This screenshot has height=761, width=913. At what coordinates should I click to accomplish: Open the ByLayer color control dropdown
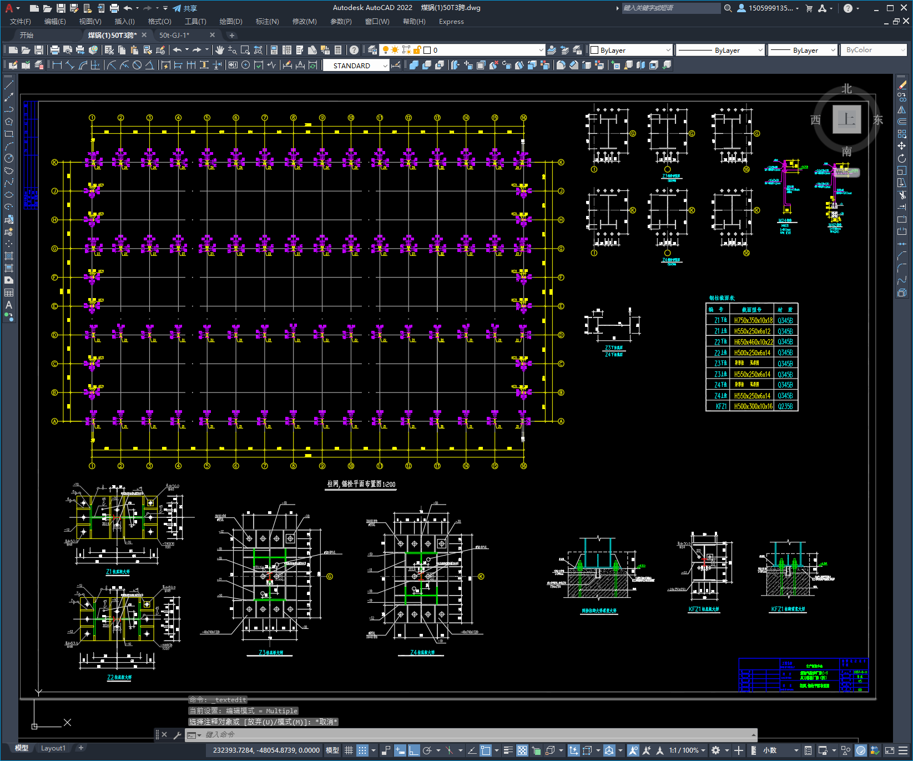[x=668, y=50]
